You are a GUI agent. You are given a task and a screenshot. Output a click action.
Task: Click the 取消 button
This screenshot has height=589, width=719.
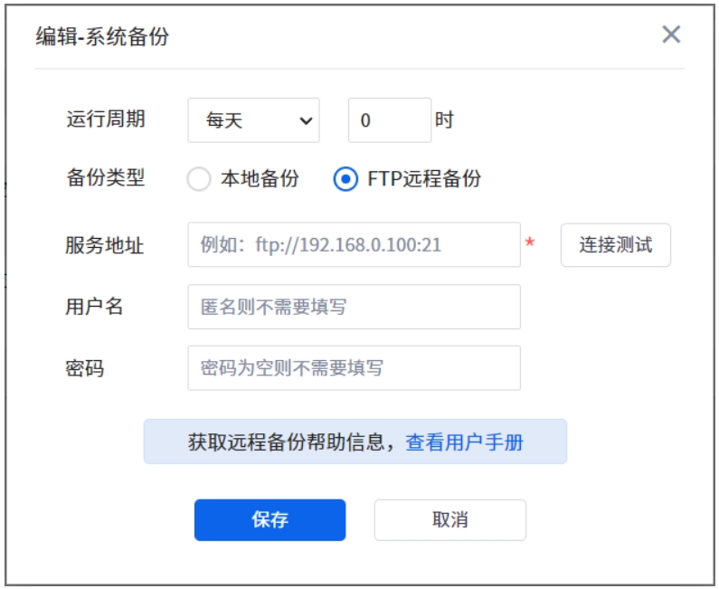(x=449, y=520)
